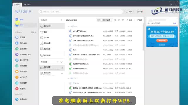Open settings via the gear icon

tap(140, 12)
